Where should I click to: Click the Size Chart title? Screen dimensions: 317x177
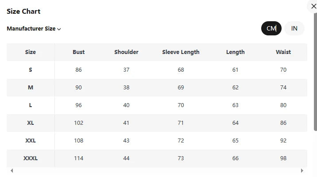[23, 12]
